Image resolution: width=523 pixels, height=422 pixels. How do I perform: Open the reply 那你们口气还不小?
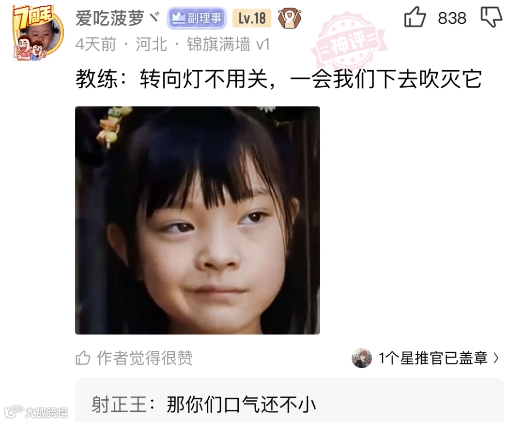coord(241,405)
